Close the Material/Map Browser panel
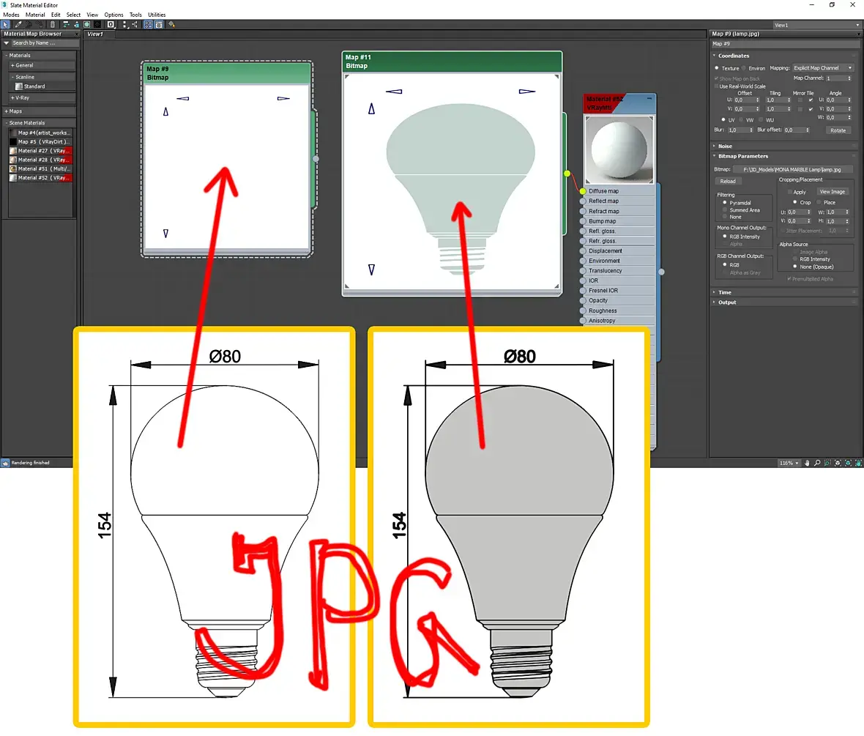The image size is (864, 736). click(77, 34)
